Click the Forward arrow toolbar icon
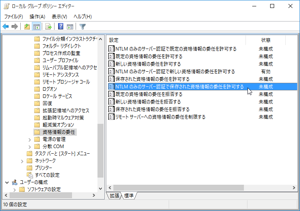The height and width of the screenshot is (211, 300). tap(15, 26)
